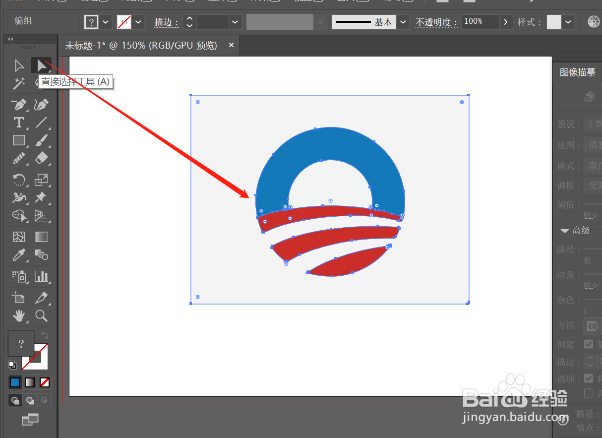This screenshot has width=602, height=438.
Task: Select the Artboard tool
Action: pyautogui.click(x=19, y=298)
